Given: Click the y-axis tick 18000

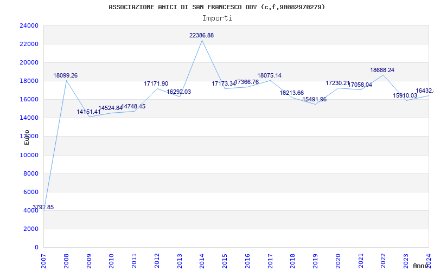Looking at the screenshot, I should coord(29,81).
